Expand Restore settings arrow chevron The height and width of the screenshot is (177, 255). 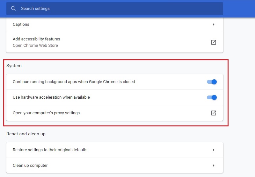point(214,150)
